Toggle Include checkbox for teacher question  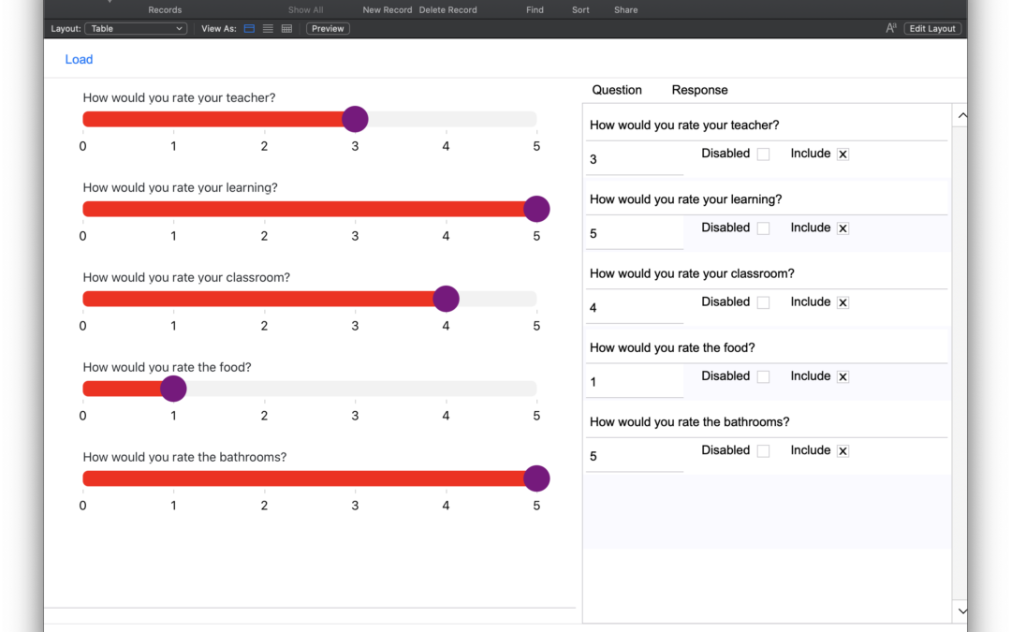pyautogui.click(x=842, y=154)
